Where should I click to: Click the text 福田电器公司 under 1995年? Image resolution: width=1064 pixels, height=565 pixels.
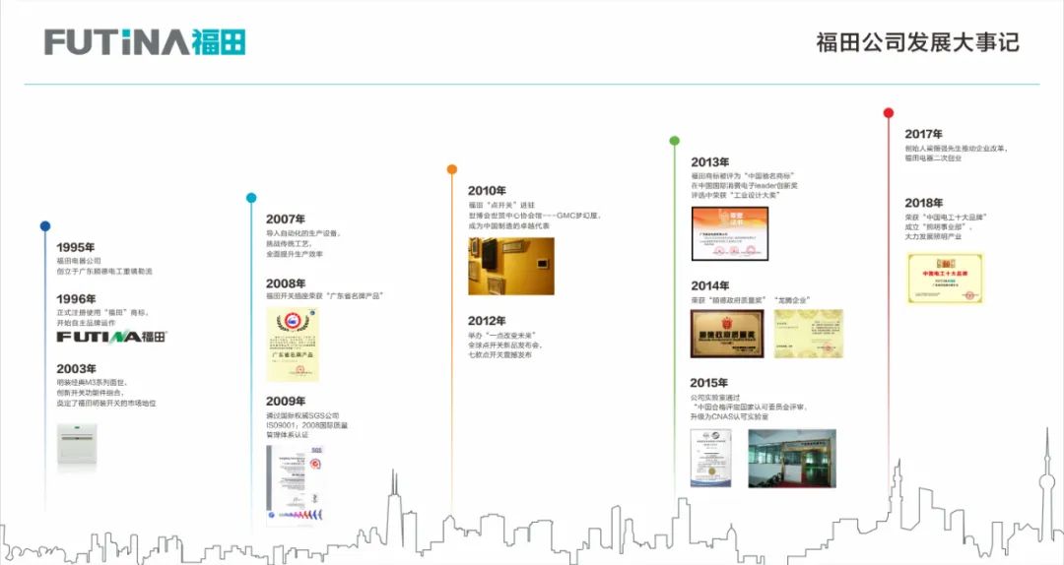pos(79,261)
